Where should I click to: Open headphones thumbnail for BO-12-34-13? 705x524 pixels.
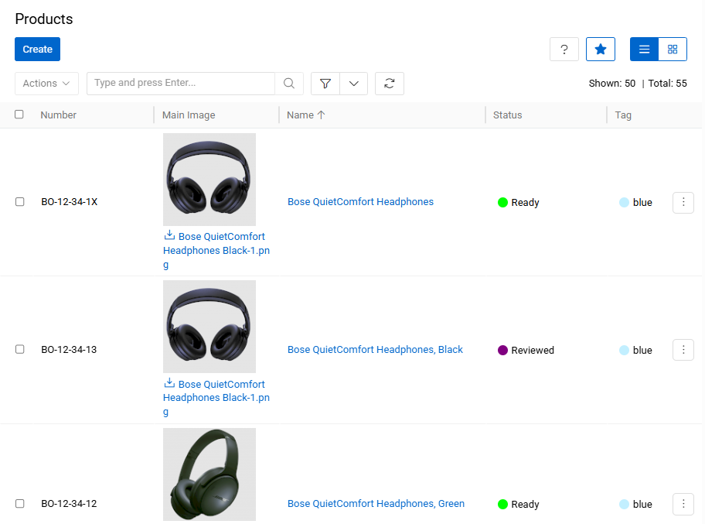click(x=209, y=327)
